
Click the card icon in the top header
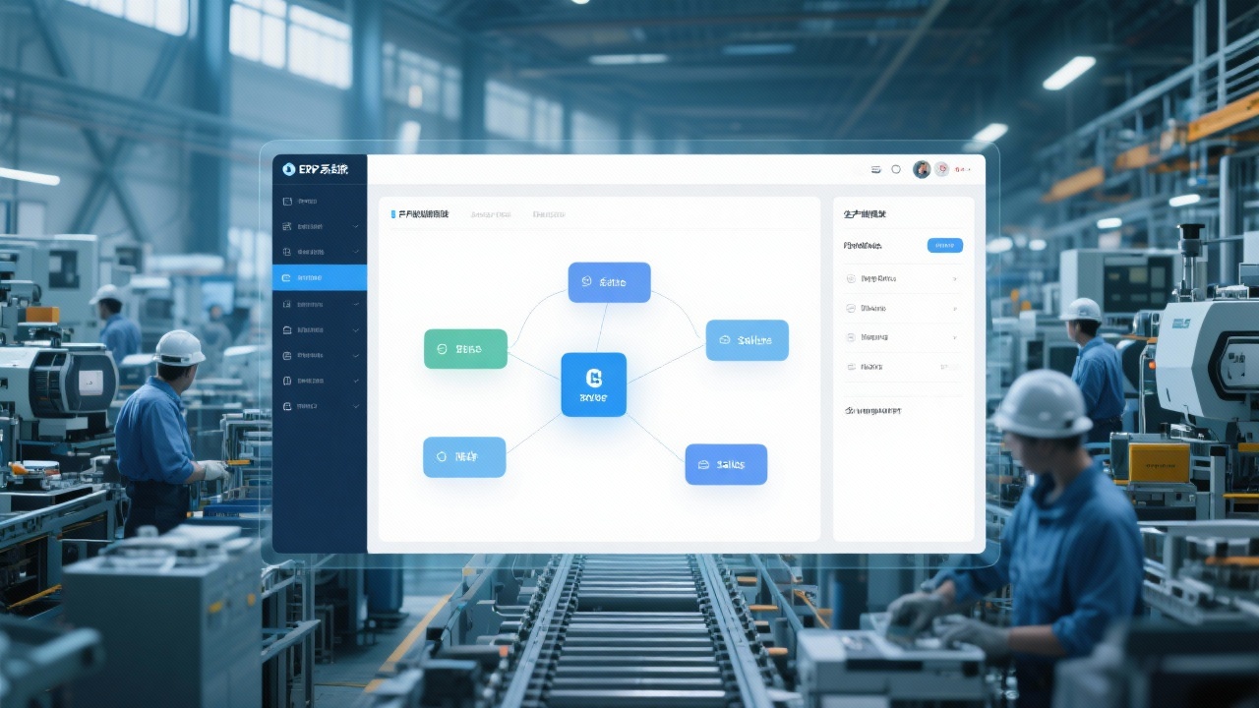875,169
